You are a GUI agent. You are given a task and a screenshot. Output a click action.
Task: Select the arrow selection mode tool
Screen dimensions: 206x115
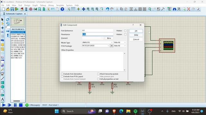point(2,19)
